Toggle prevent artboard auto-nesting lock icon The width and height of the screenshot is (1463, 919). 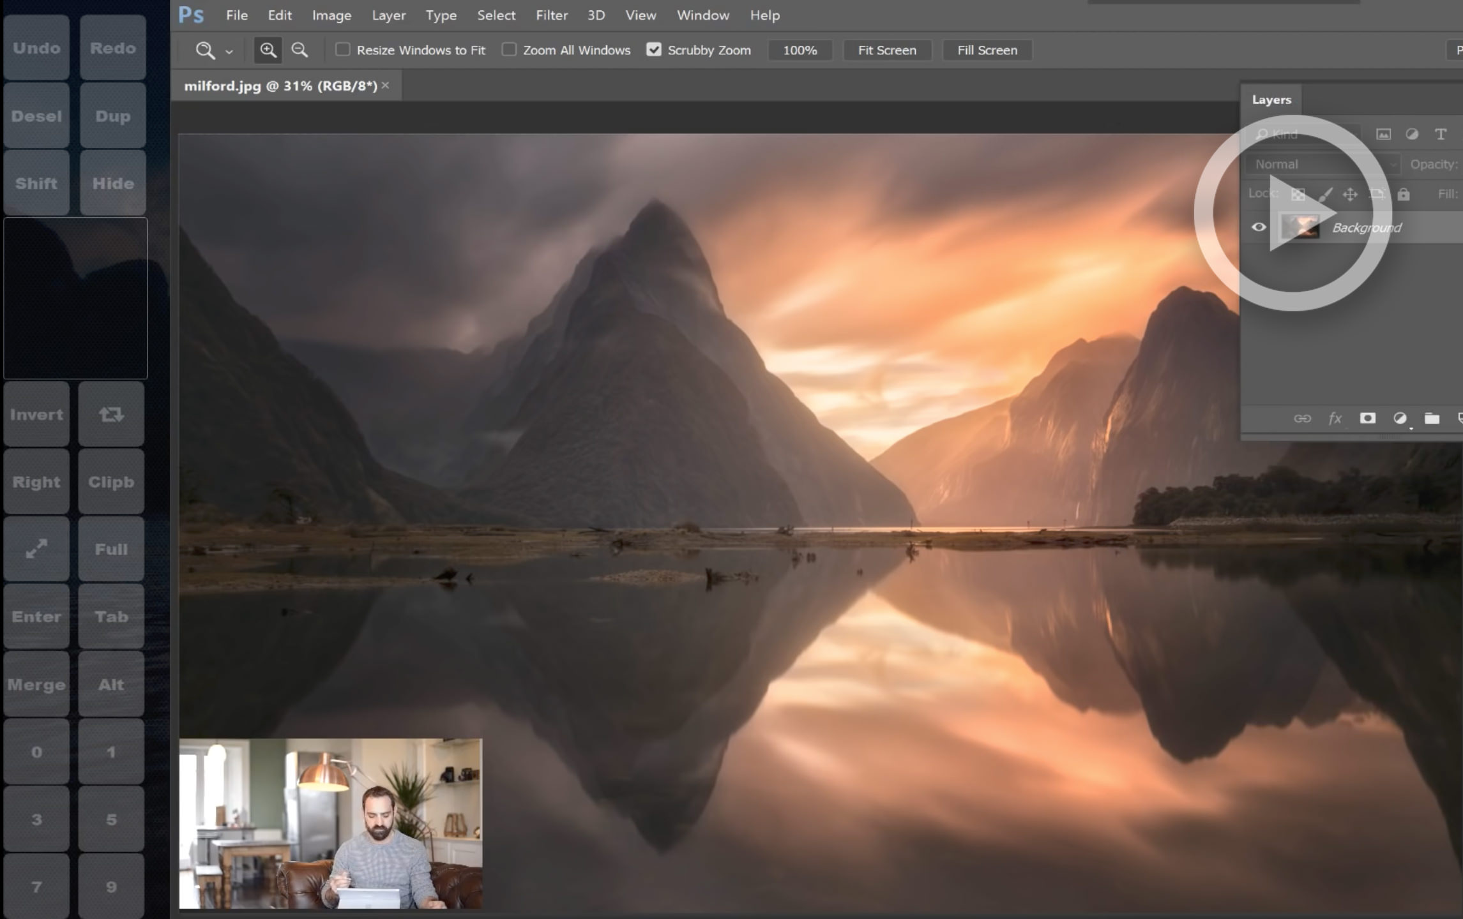[x=1377, y=194]
